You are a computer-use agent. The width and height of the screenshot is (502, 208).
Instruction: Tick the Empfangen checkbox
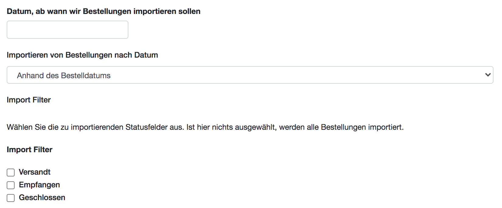click(x=11, y=185)
